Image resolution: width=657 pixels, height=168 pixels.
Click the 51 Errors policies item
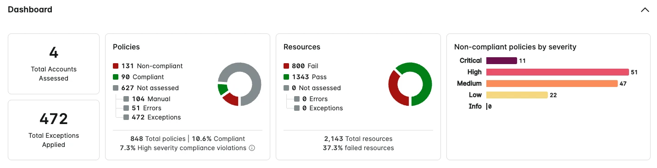[x=146, y=108]
